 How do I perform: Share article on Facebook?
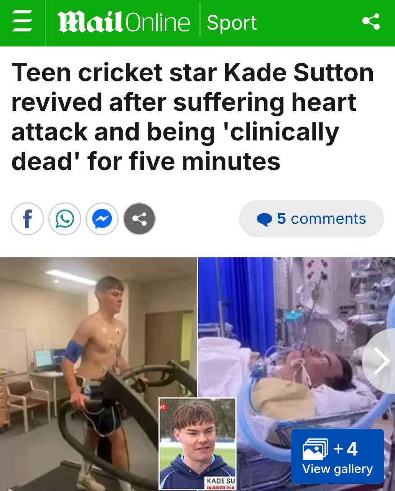tap(27, 219)
